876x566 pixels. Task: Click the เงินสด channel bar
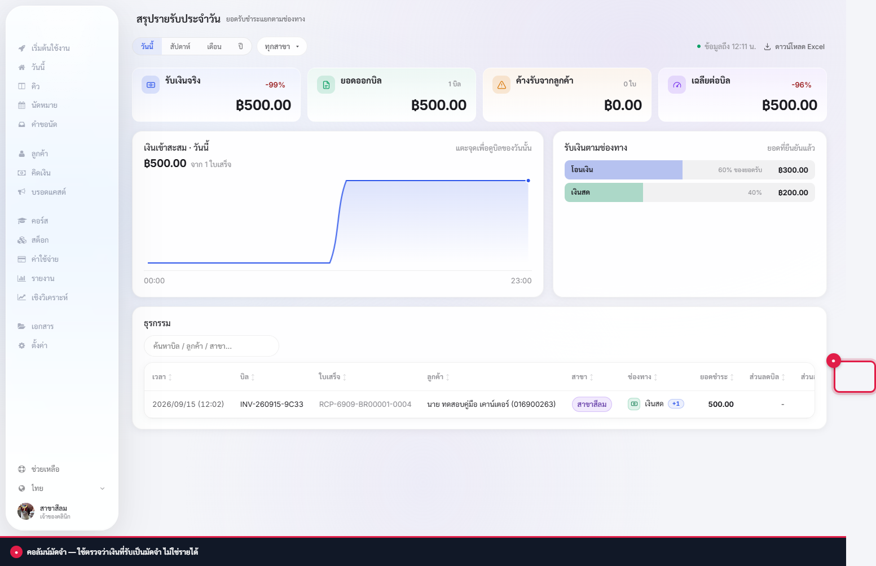[690, 192]
